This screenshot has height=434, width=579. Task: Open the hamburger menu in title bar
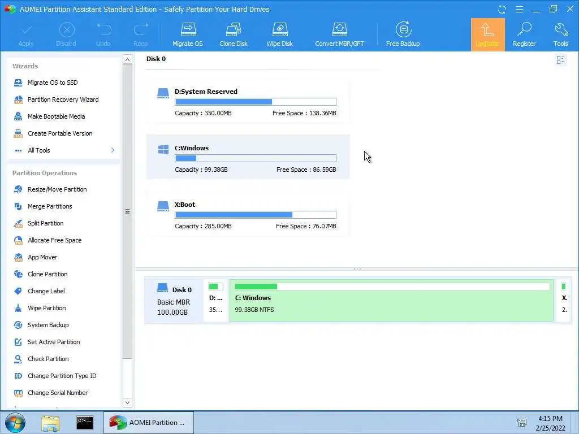519,9
